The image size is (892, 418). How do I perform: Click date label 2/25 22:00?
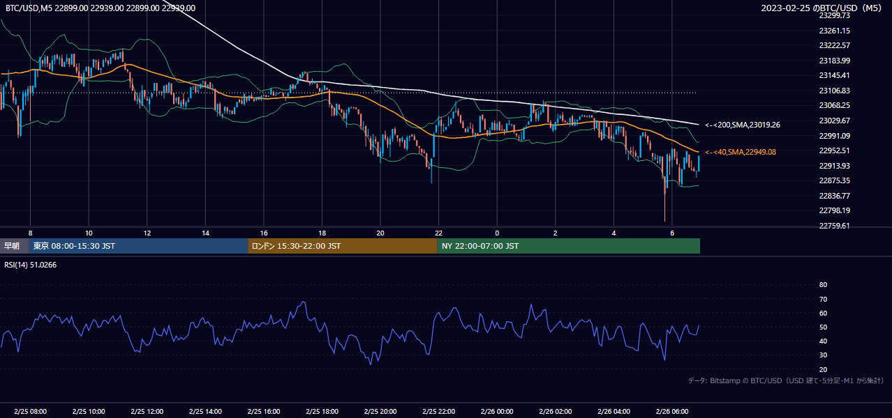coord(438,411)
